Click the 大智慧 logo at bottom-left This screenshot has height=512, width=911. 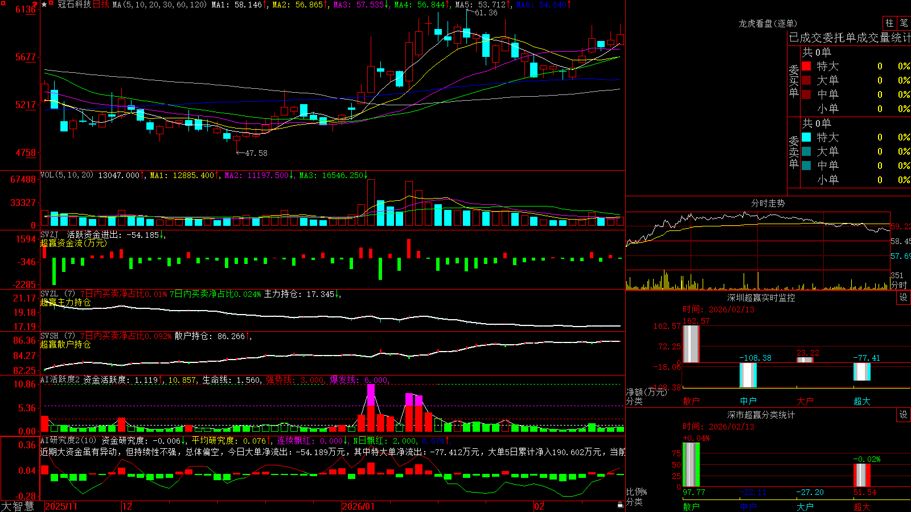18,506
